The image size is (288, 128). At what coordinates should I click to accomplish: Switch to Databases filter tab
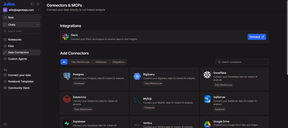101,62
